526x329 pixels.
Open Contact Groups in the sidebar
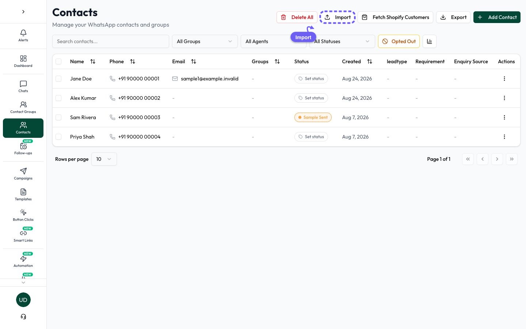(23, 107)
